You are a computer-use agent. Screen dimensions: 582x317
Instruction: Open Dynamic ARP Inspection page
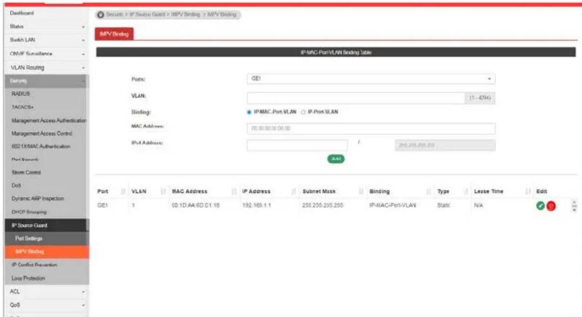(x=38, y=198)
